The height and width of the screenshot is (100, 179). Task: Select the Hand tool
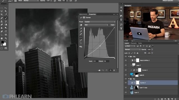click(2, 38)
